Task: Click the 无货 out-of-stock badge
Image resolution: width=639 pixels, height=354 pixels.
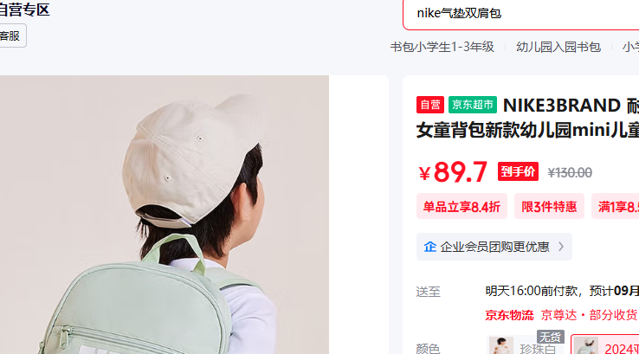Action: tap(550, 337)
